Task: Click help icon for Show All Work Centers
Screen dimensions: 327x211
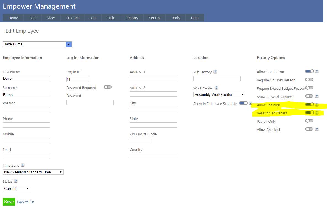Action: pyautogui.click(x=317, y=96)
